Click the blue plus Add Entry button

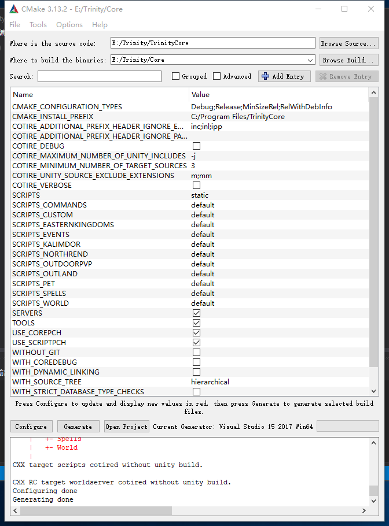pyautogui.click(x=284, y=76)
